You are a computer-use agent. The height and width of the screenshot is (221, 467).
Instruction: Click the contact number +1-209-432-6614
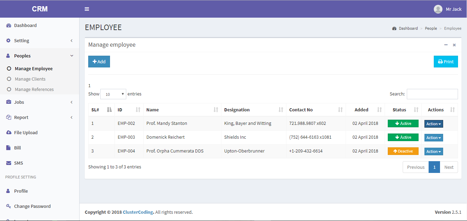[306, 151]
